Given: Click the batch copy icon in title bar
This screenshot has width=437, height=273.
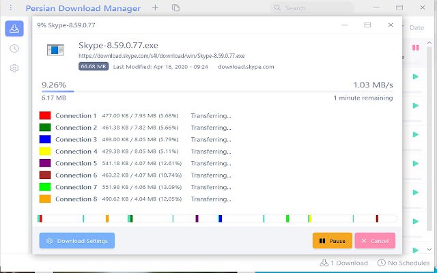Looking at the screenshot, I should (x=175, y=8).
